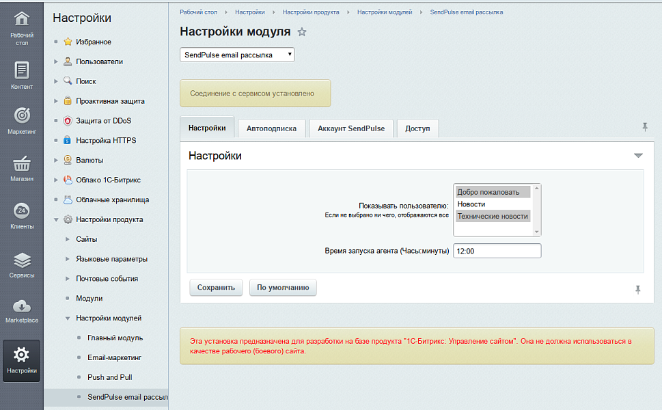Go to Настройки breadcrumb link
Viewport: 662px width, 410px height.
(250, 12)
